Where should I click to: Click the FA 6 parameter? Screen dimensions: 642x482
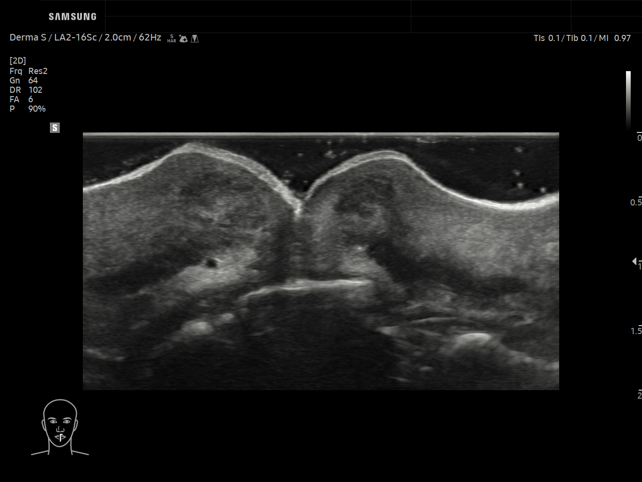tap(21, 99)
